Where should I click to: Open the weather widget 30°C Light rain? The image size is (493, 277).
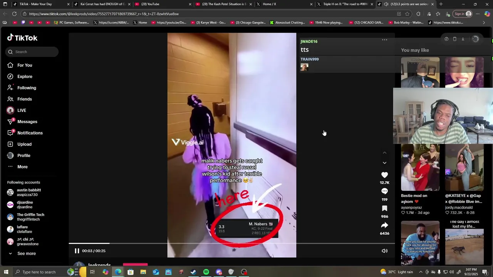click(396, 272)
